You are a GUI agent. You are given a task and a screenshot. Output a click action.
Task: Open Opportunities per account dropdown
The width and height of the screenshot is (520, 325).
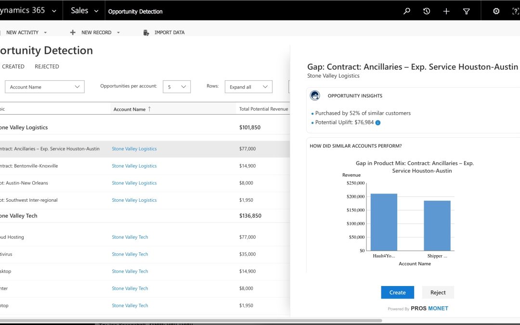click(176, 87)
